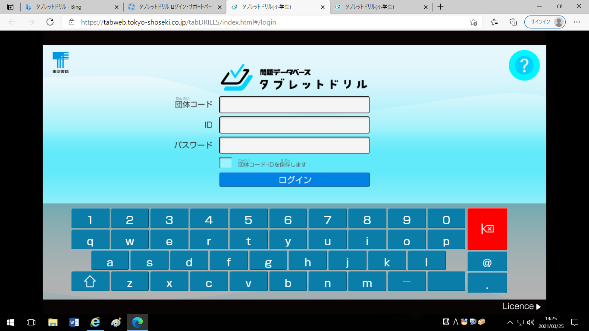The width and height of the screenshot is (589, 331).
Task: Tap the hyphen key
Action: [407, 281]
